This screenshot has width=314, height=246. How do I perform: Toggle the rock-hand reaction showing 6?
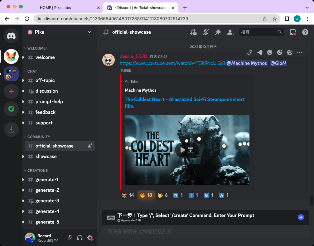click(x=162, y=195)
